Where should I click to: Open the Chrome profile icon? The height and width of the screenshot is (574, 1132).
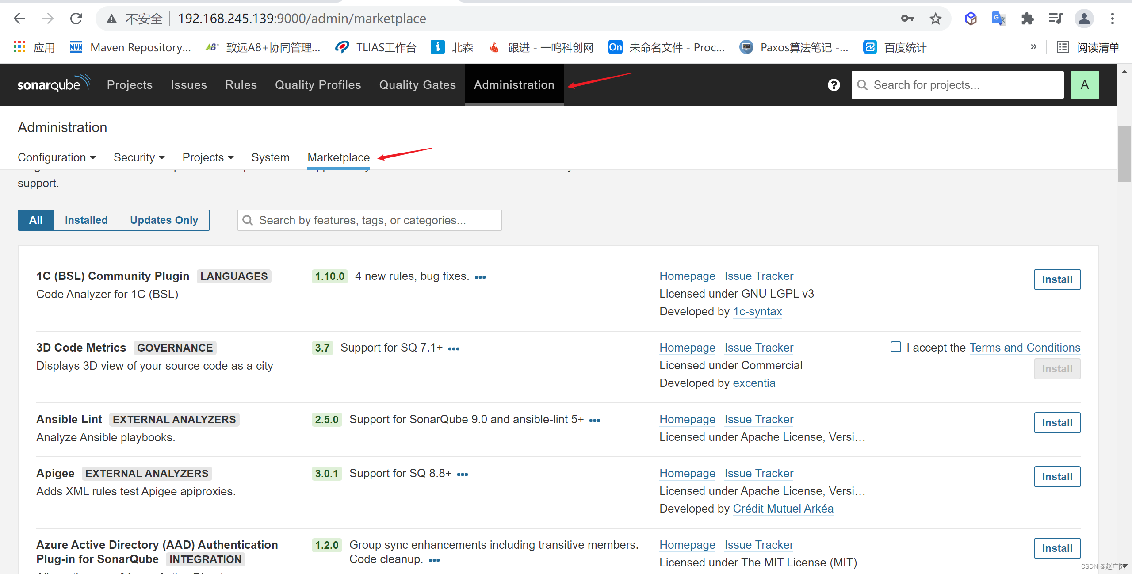point(1084,19)
